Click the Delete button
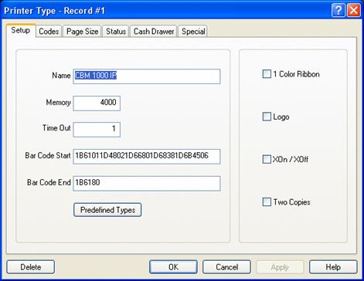364x281 pixels. point(31,267)
